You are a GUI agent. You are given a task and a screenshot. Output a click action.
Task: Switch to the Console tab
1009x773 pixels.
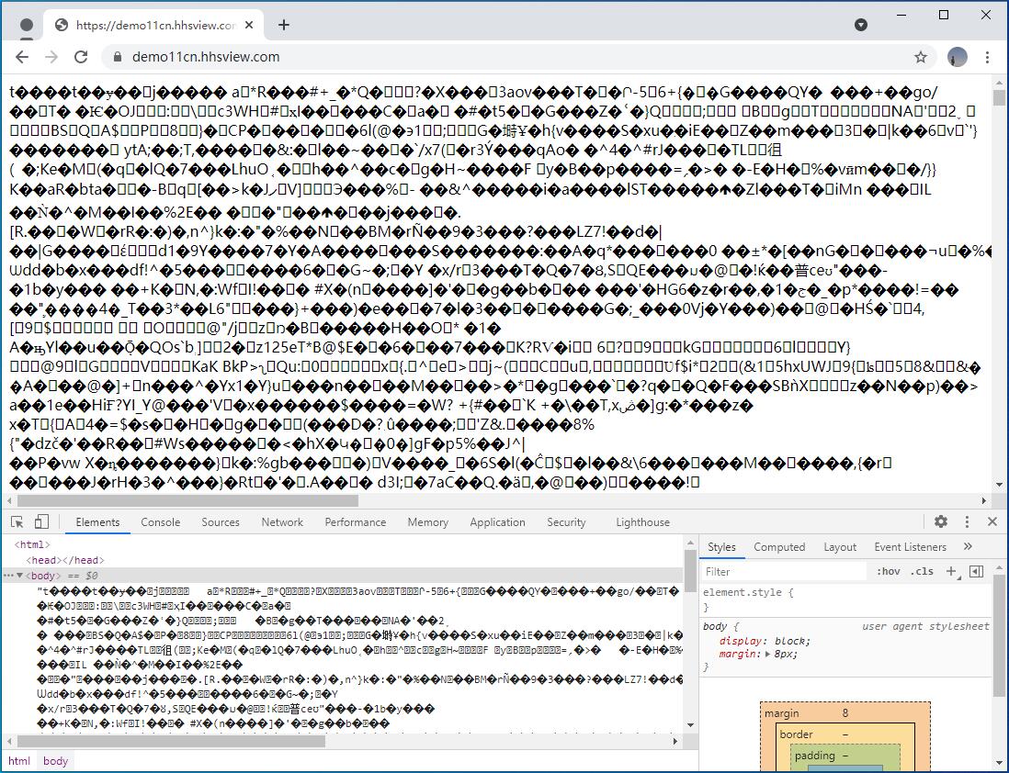click(x=160, y=521)
